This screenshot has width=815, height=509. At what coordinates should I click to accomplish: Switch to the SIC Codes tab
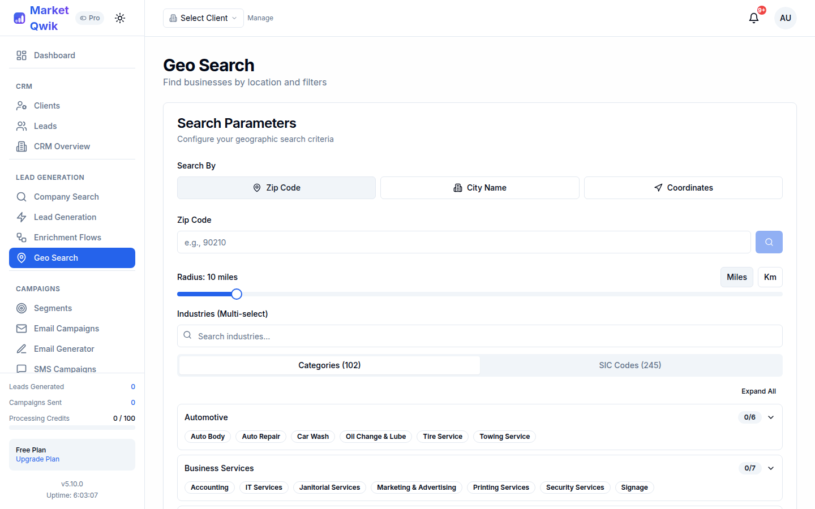(x=630, y=365)
